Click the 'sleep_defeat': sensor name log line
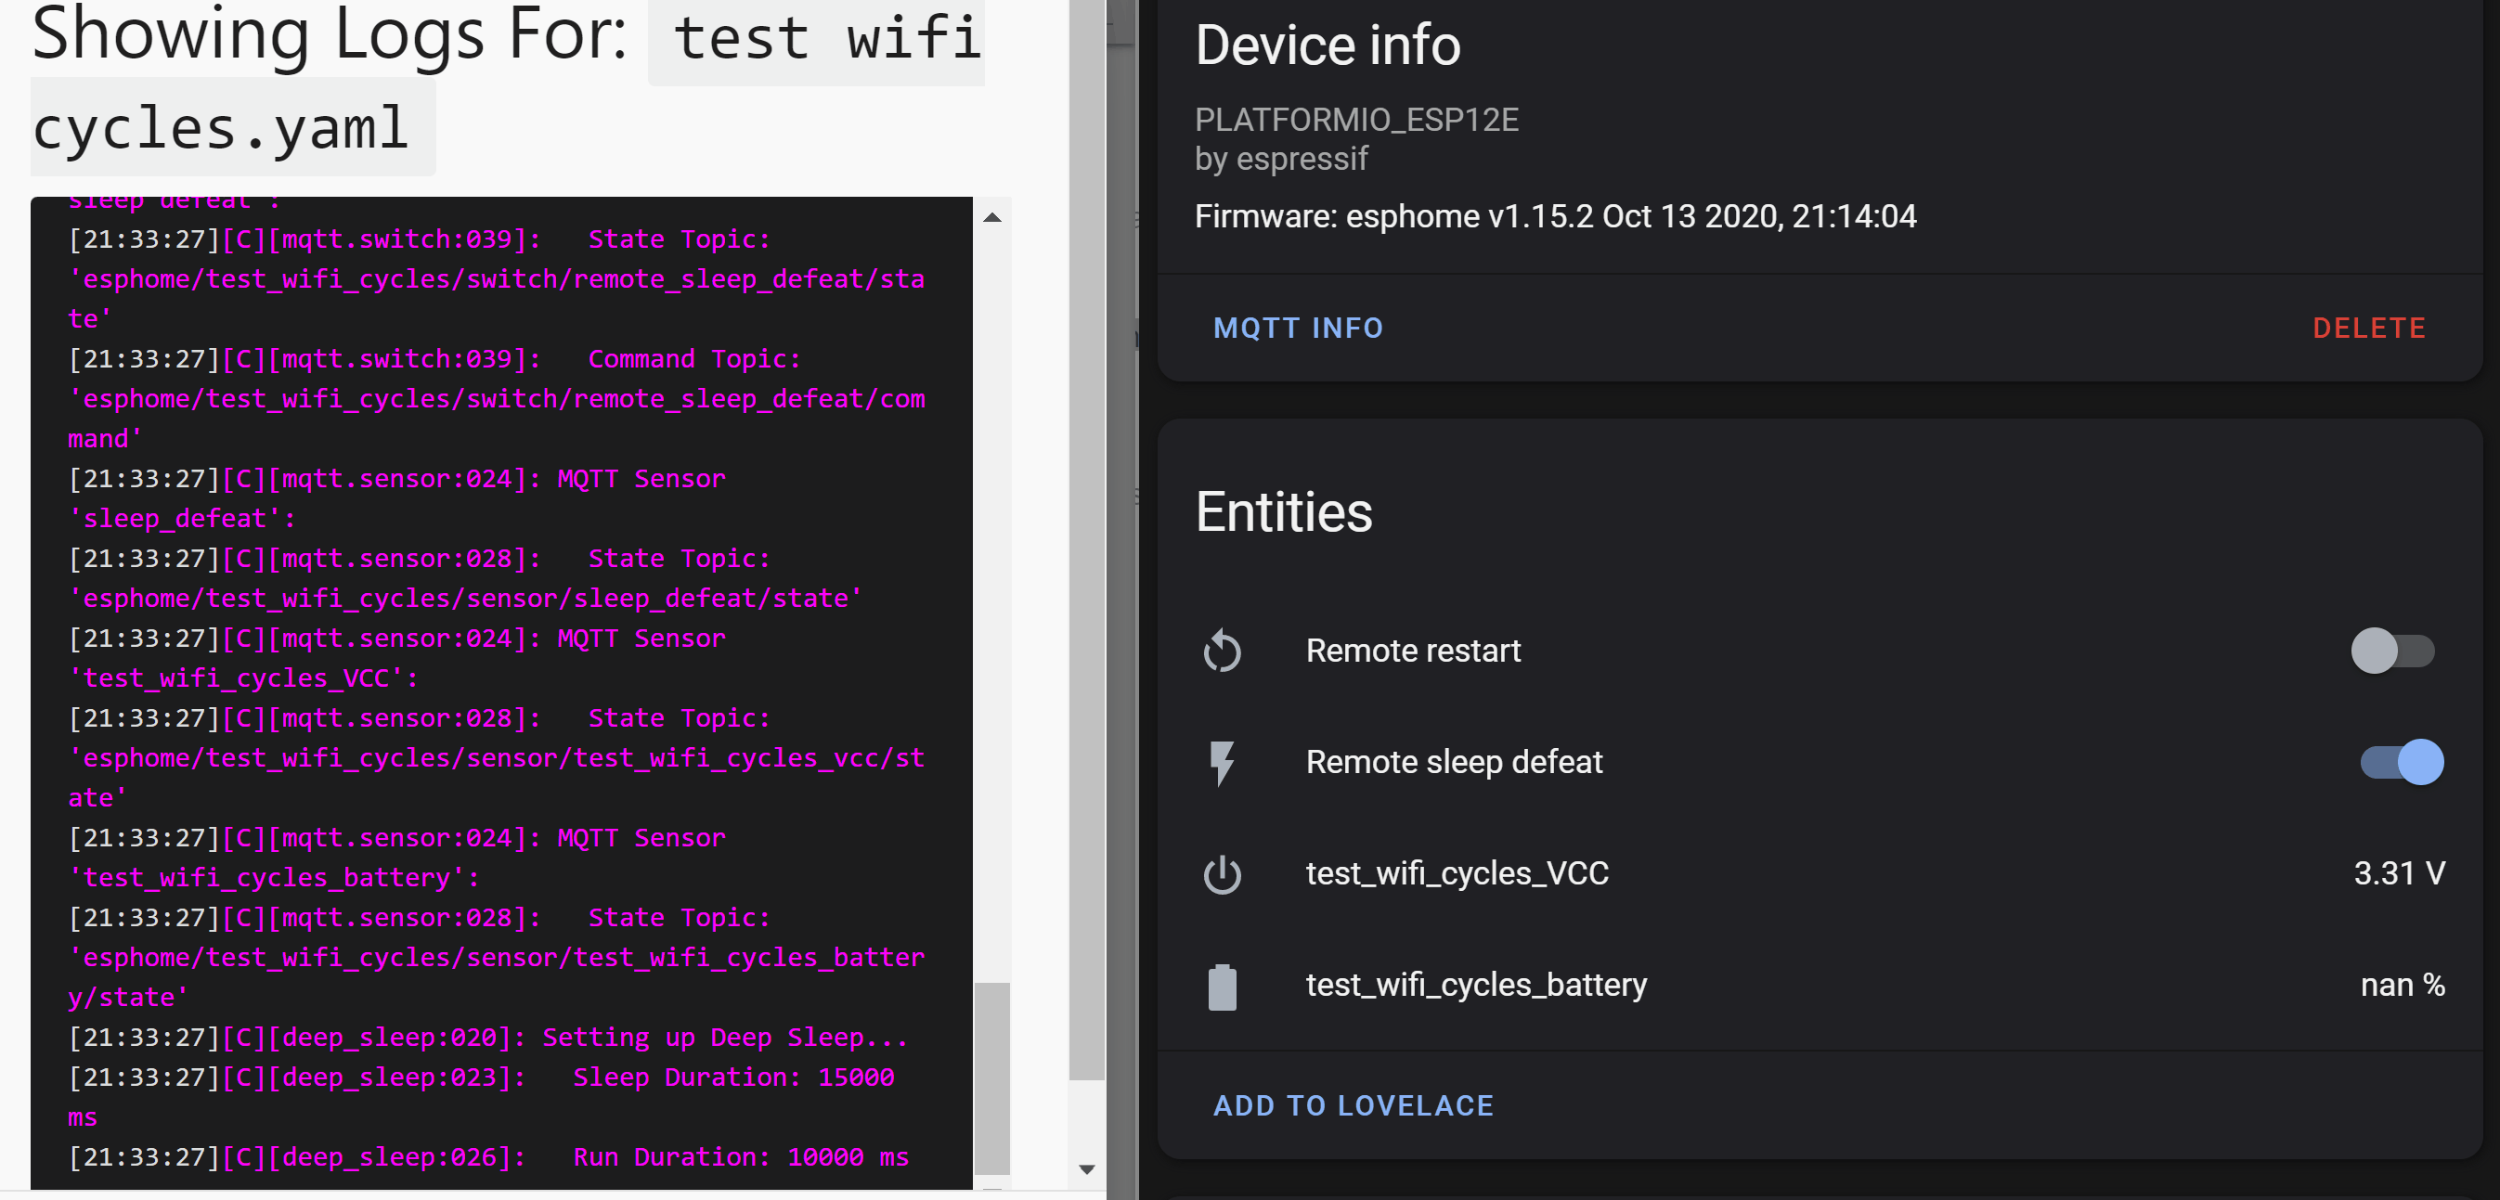 coord(181,518)
